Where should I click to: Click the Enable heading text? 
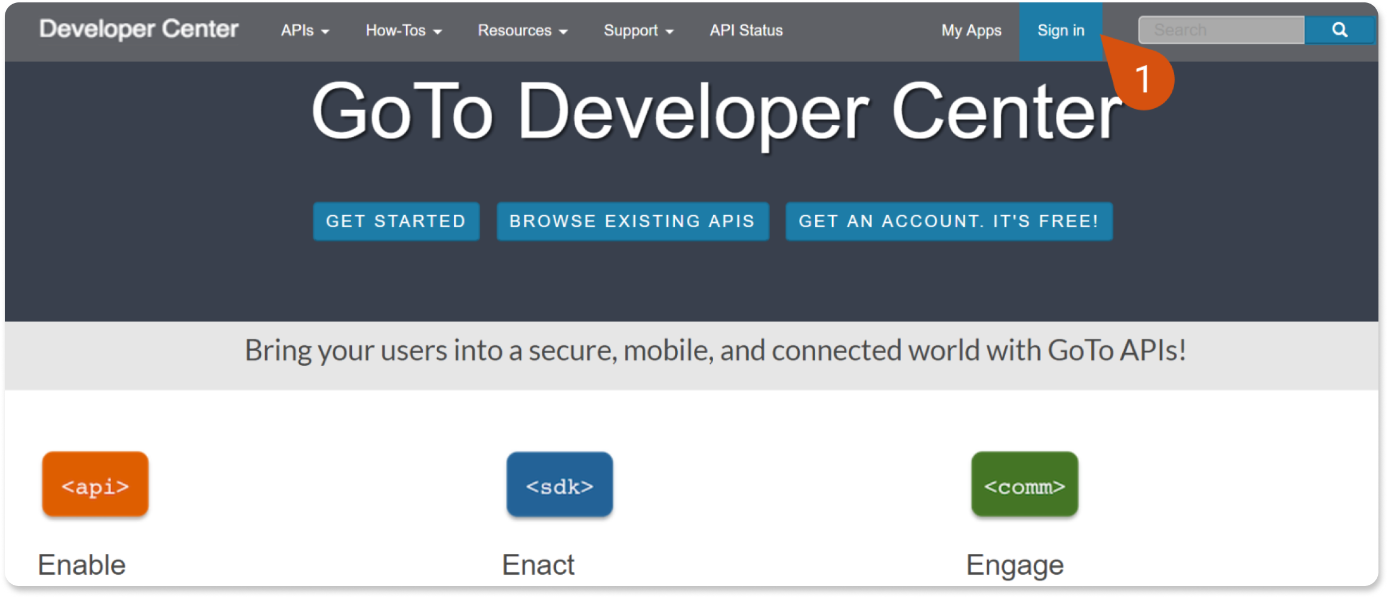(82, 565)
